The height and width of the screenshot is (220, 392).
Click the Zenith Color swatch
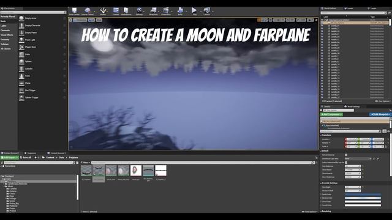coord(363,194)
